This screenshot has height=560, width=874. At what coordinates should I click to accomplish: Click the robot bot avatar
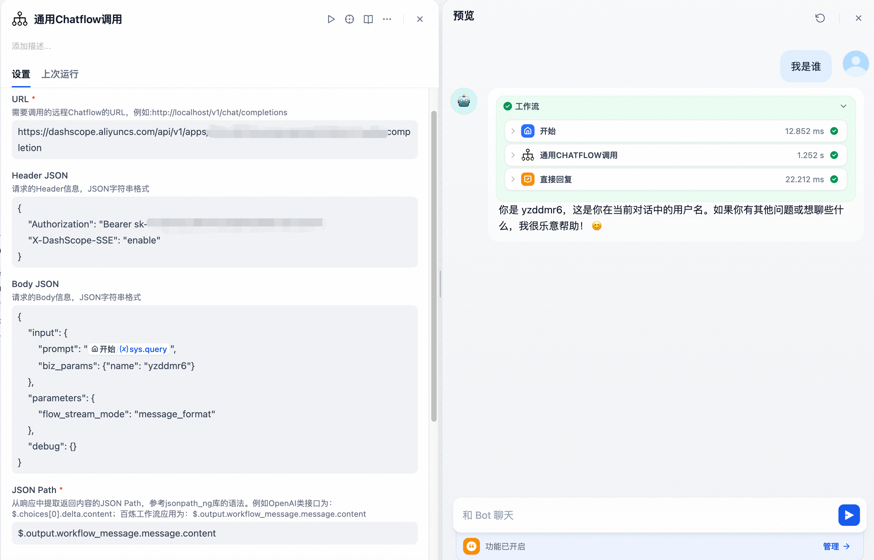(x=463, y=101)
